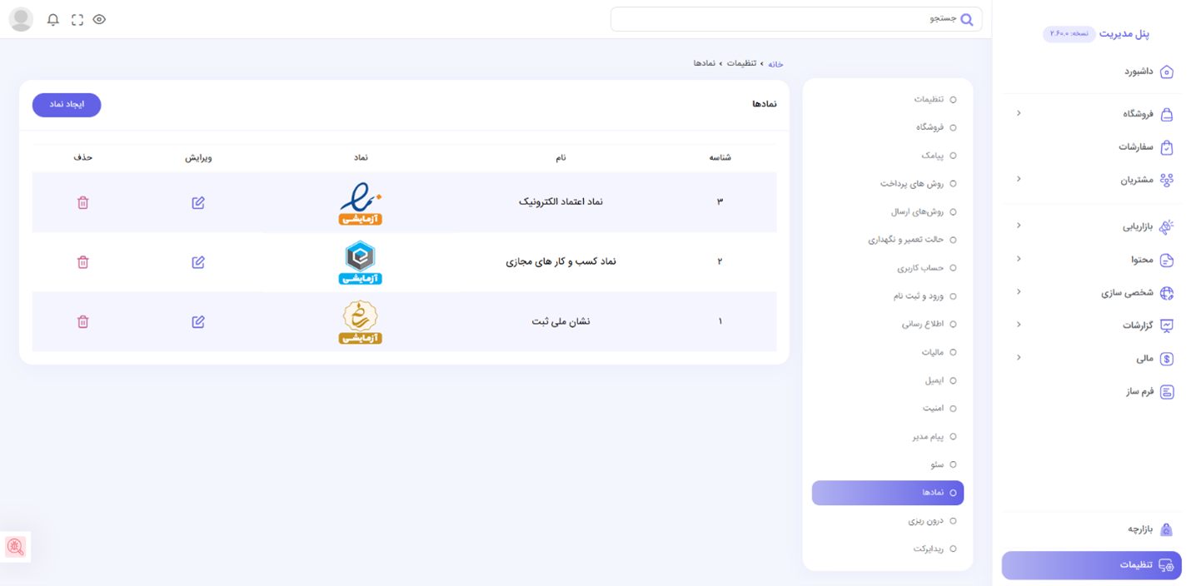Toggle fullscreen mode icon in header
1191x586 pixels.
(x=77, y=19)
